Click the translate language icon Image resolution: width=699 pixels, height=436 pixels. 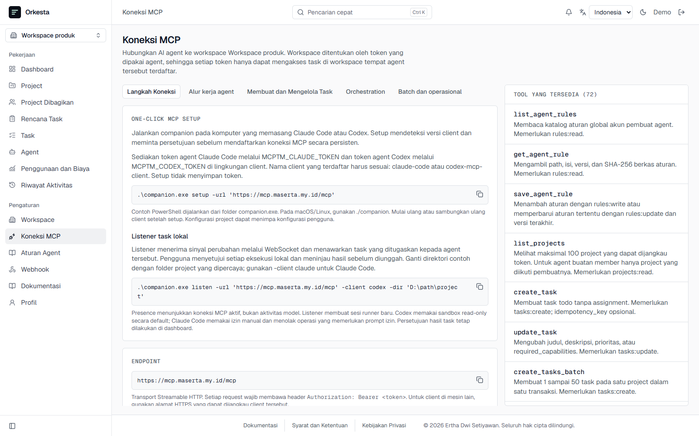[x=583, y=12]
